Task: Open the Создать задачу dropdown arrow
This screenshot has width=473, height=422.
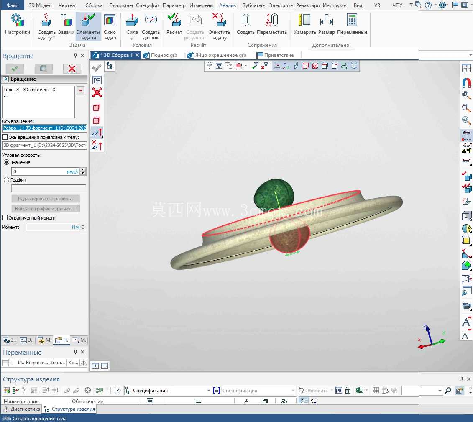Action: [54, 38]
